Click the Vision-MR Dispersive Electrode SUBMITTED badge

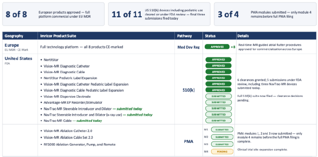[218, 96]
